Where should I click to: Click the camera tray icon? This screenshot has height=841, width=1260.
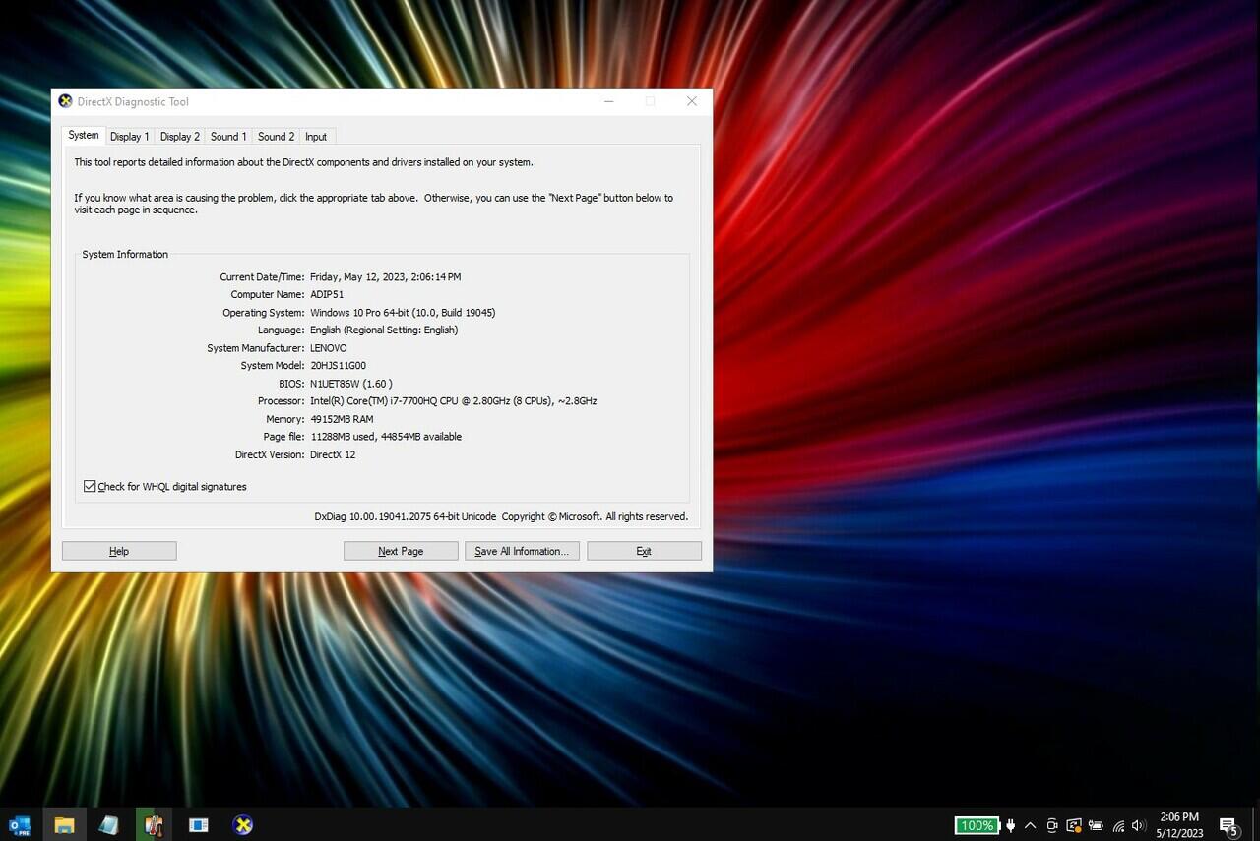click(1052, 825)
